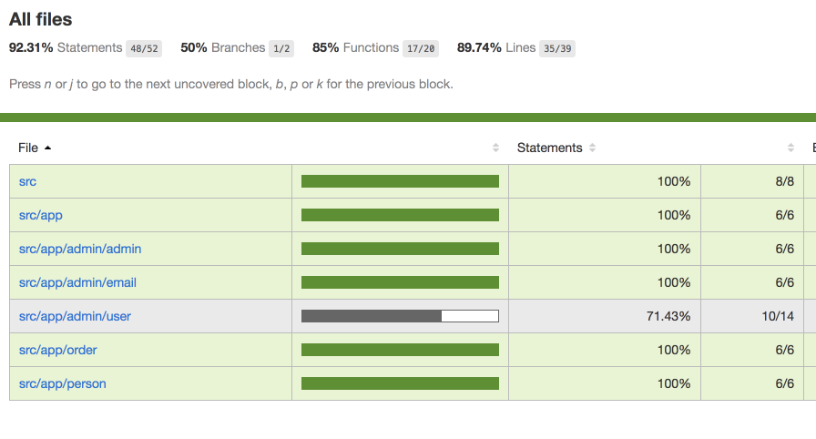
Task: Click sort icon left of Statements header
Action: point(495,148)
